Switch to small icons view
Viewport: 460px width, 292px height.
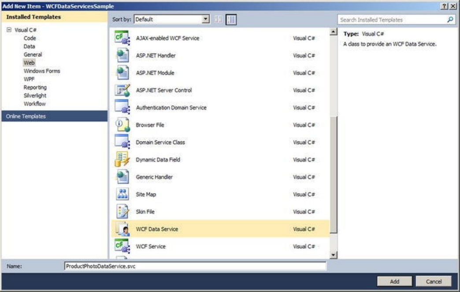click(218, 19)
